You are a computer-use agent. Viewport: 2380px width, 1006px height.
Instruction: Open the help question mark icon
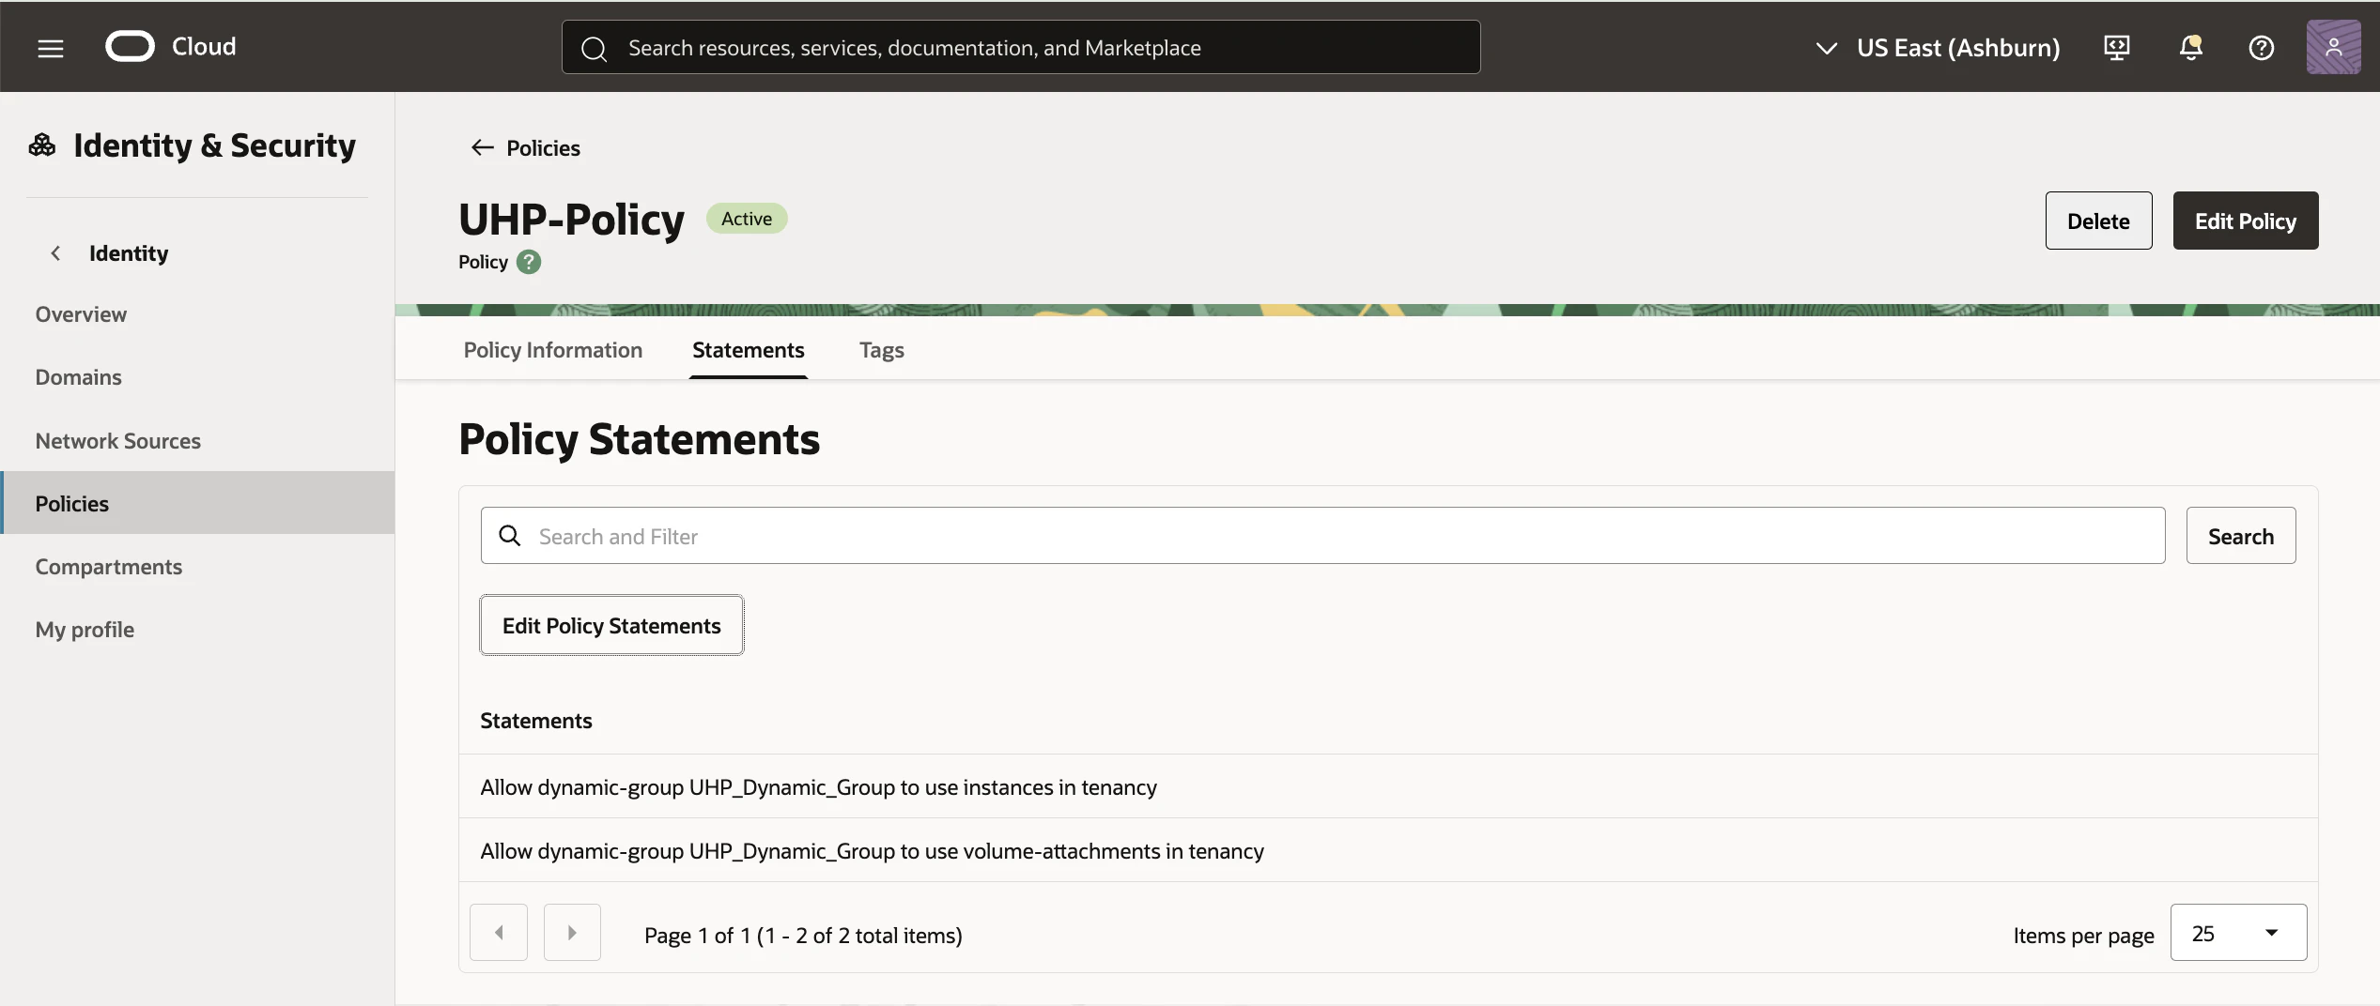tap(2262, 48)
